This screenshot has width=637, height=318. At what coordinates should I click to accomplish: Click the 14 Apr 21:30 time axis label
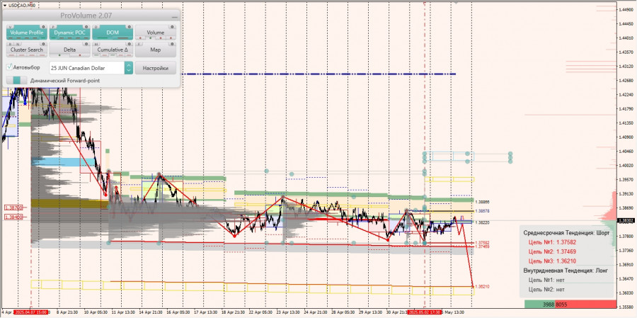coord(152,312)
